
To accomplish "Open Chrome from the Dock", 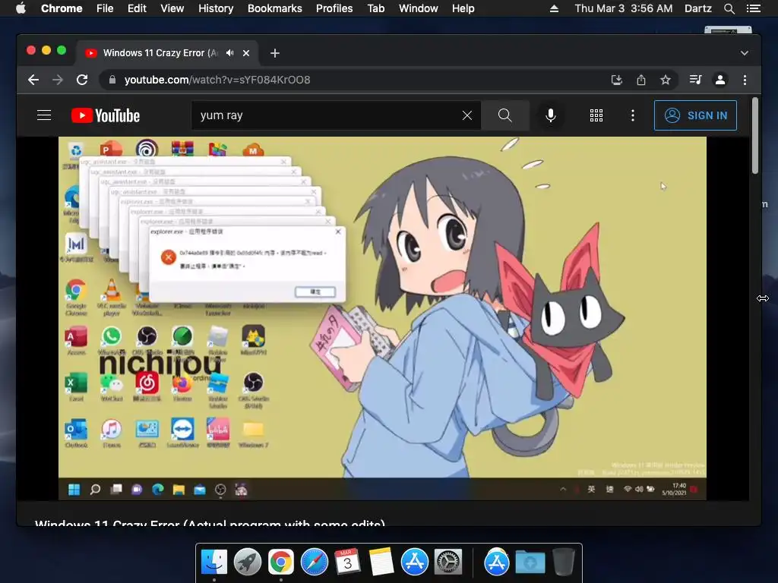I will click(281, 563).
